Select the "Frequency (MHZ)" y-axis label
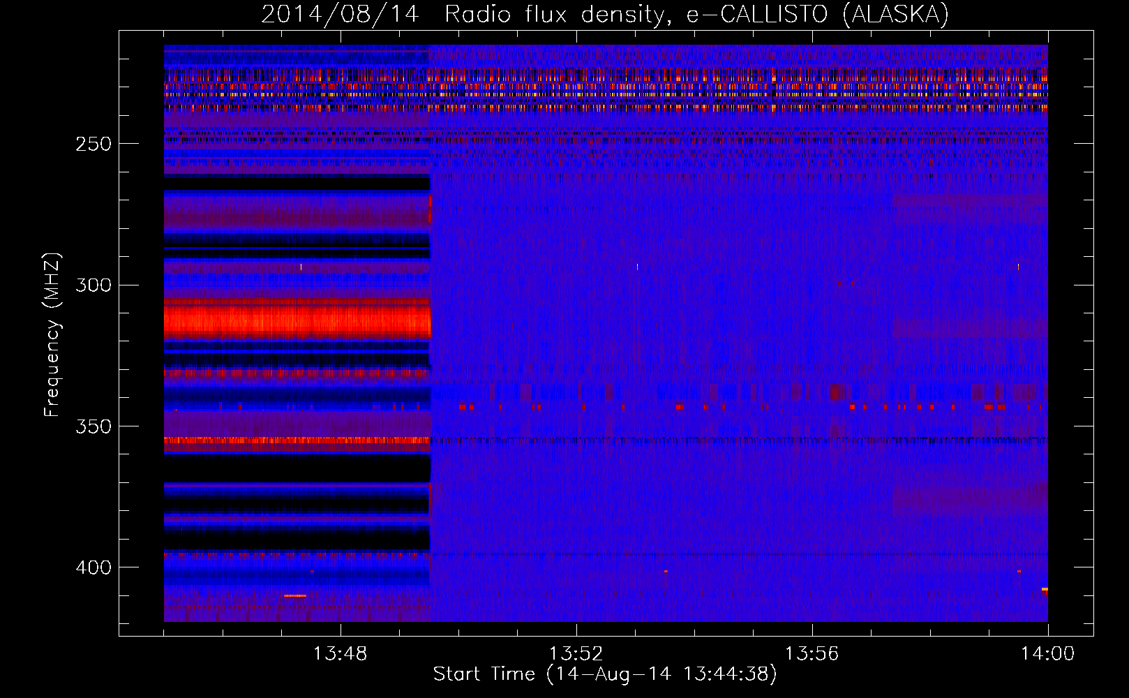The image size is (1129, 698). (x=52, y=334)
